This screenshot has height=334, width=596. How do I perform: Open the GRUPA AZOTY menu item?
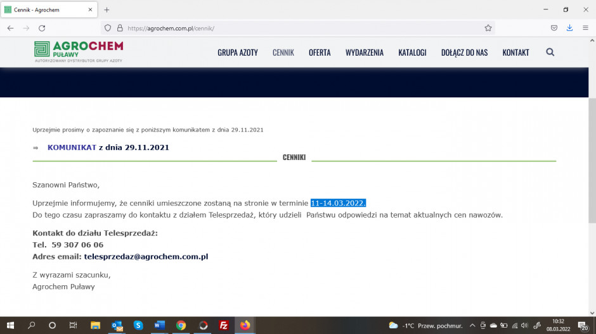point(238,53)
